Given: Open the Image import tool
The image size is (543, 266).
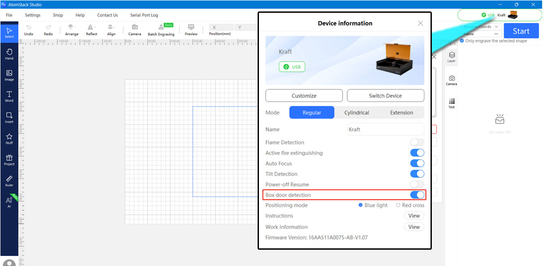Looking at the screenshot, I should 9,75.
